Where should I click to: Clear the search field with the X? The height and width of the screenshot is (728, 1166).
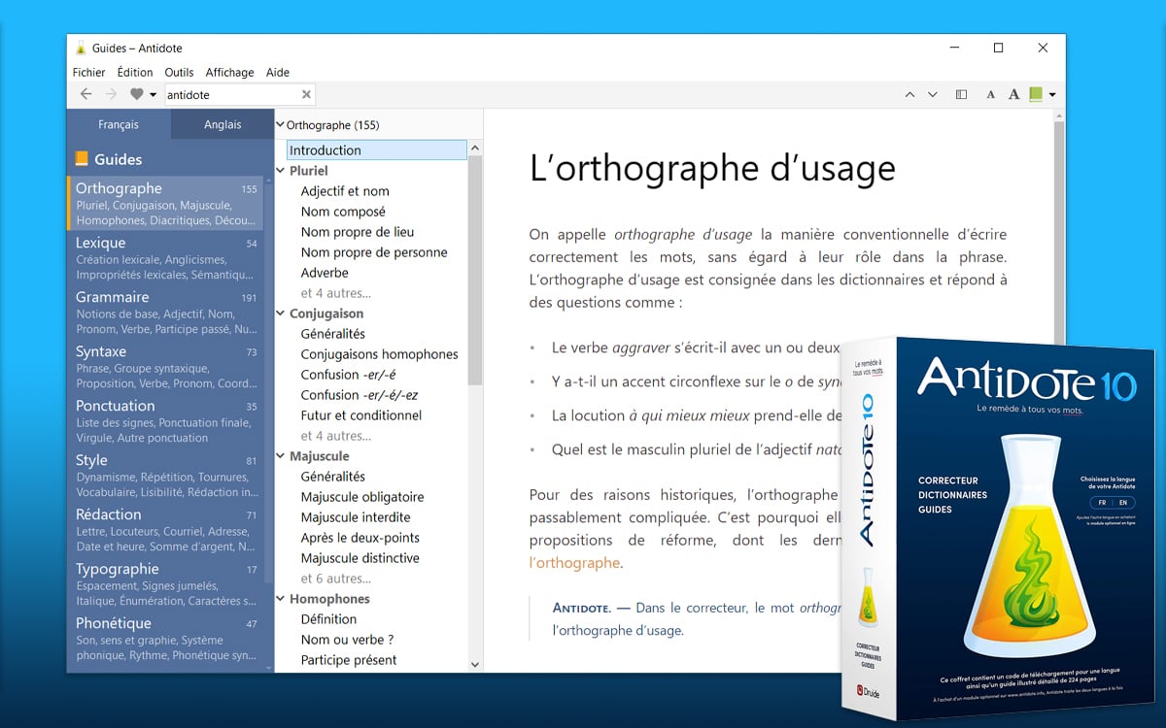click(306, 94)
